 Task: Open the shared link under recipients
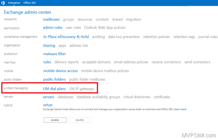click(x=117, y=19)
